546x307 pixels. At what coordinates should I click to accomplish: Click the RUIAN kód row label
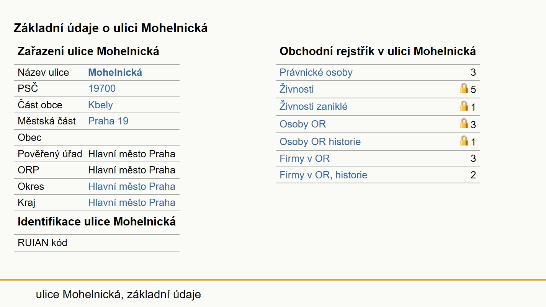click(43, 243)
